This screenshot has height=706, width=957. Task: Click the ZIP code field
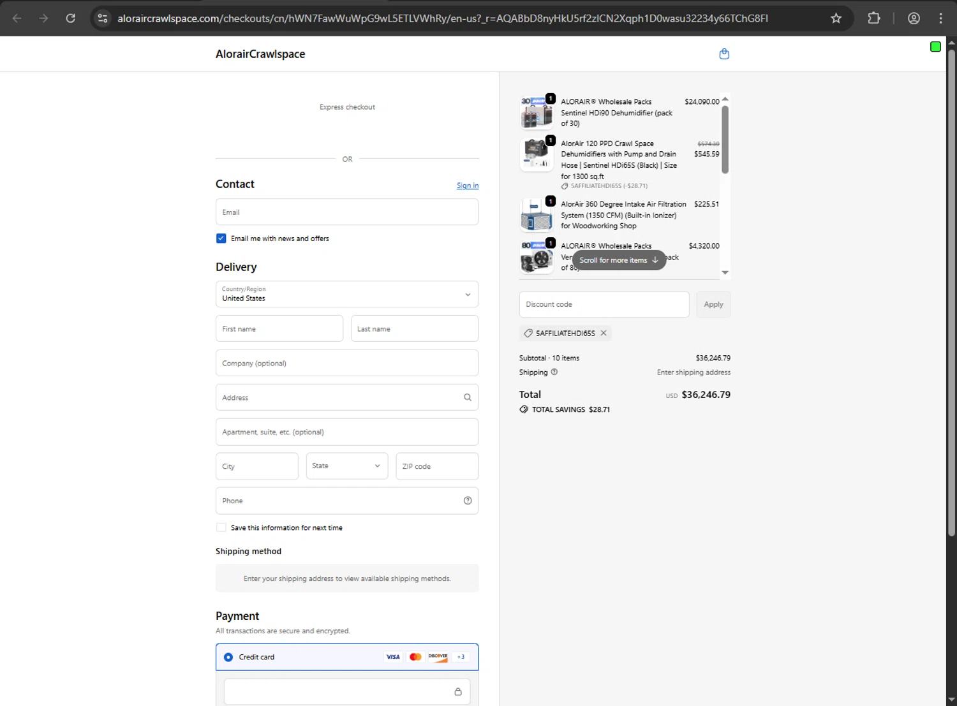pyautogui.click(x=437, y=466)
